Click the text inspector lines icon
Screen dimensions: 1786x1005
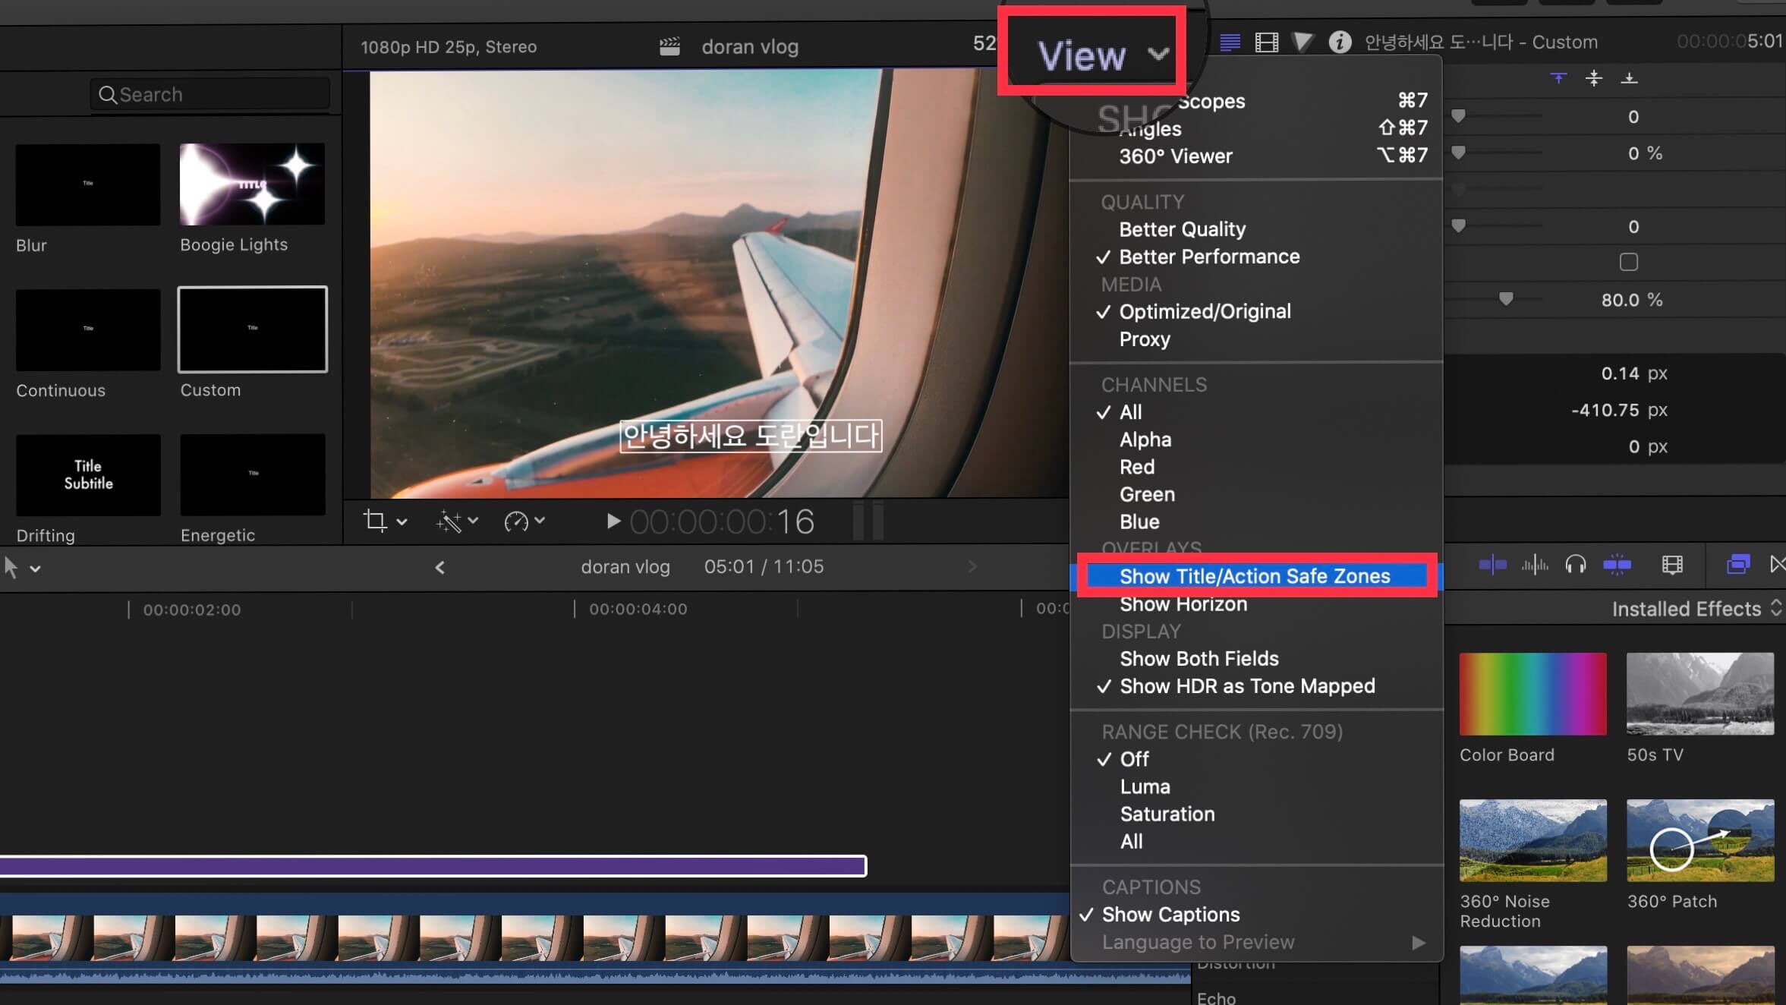point(1230,42)
